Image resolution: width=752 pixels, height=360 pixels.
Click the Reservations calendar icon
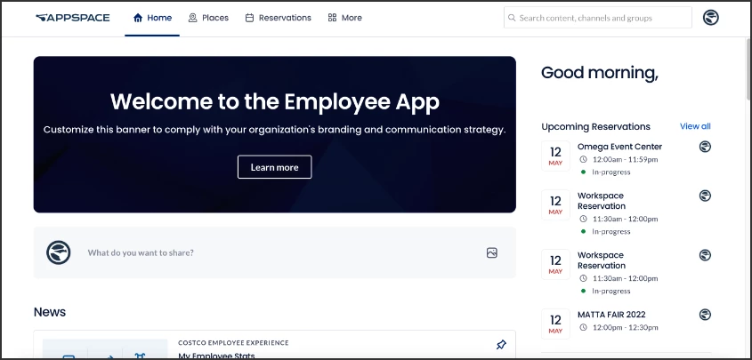click(x=249, y=18)
